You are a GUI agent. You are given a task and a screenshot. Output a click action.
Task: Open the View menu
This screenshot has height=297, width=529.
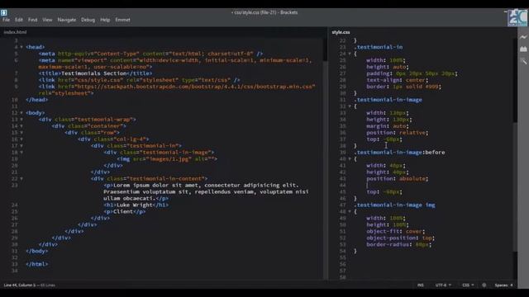(x=47, y=20)
